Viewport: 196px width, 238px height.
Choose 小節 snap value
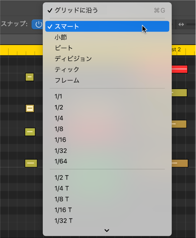pyautogui.click(x=107, y=37)
